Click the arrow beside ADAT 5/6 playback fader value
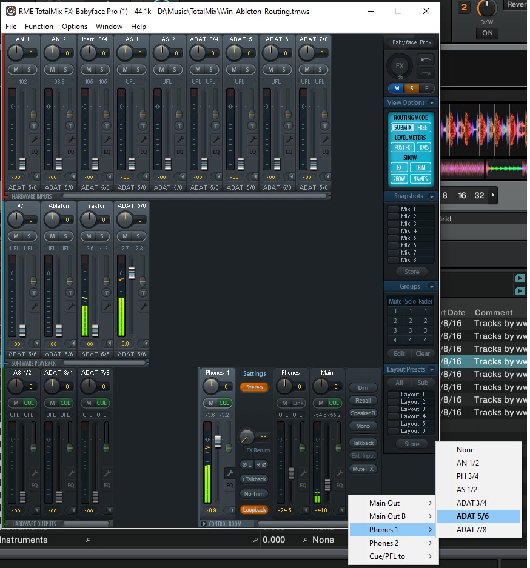This screenshot has height=568, width=530. point(146,344)
